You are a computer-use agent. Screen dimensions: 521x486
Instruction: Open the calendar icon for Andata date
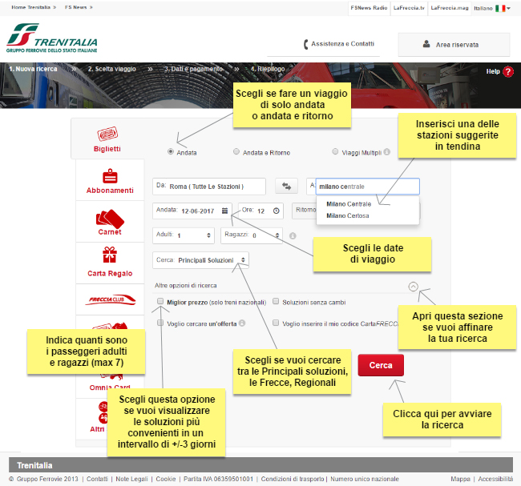[225, 211]
